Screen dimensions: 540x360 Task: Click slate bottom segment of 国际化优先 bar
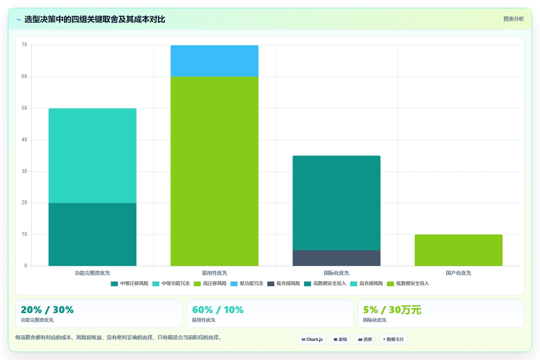coord(336,258)
